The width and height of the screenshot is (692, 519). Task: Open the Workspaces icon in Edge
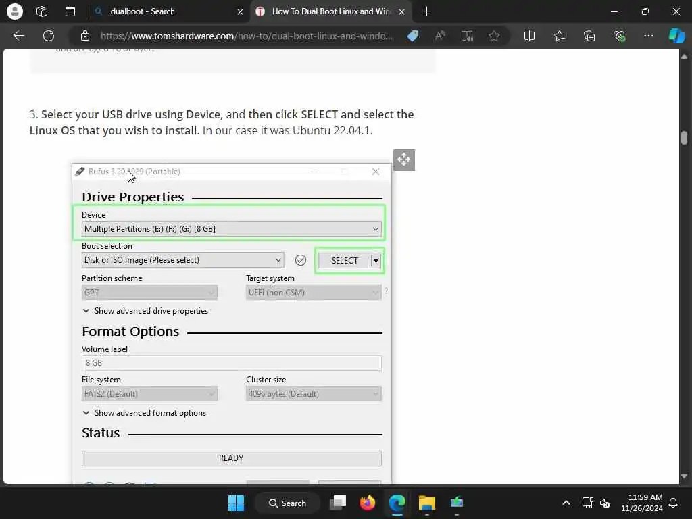point(42,11)
